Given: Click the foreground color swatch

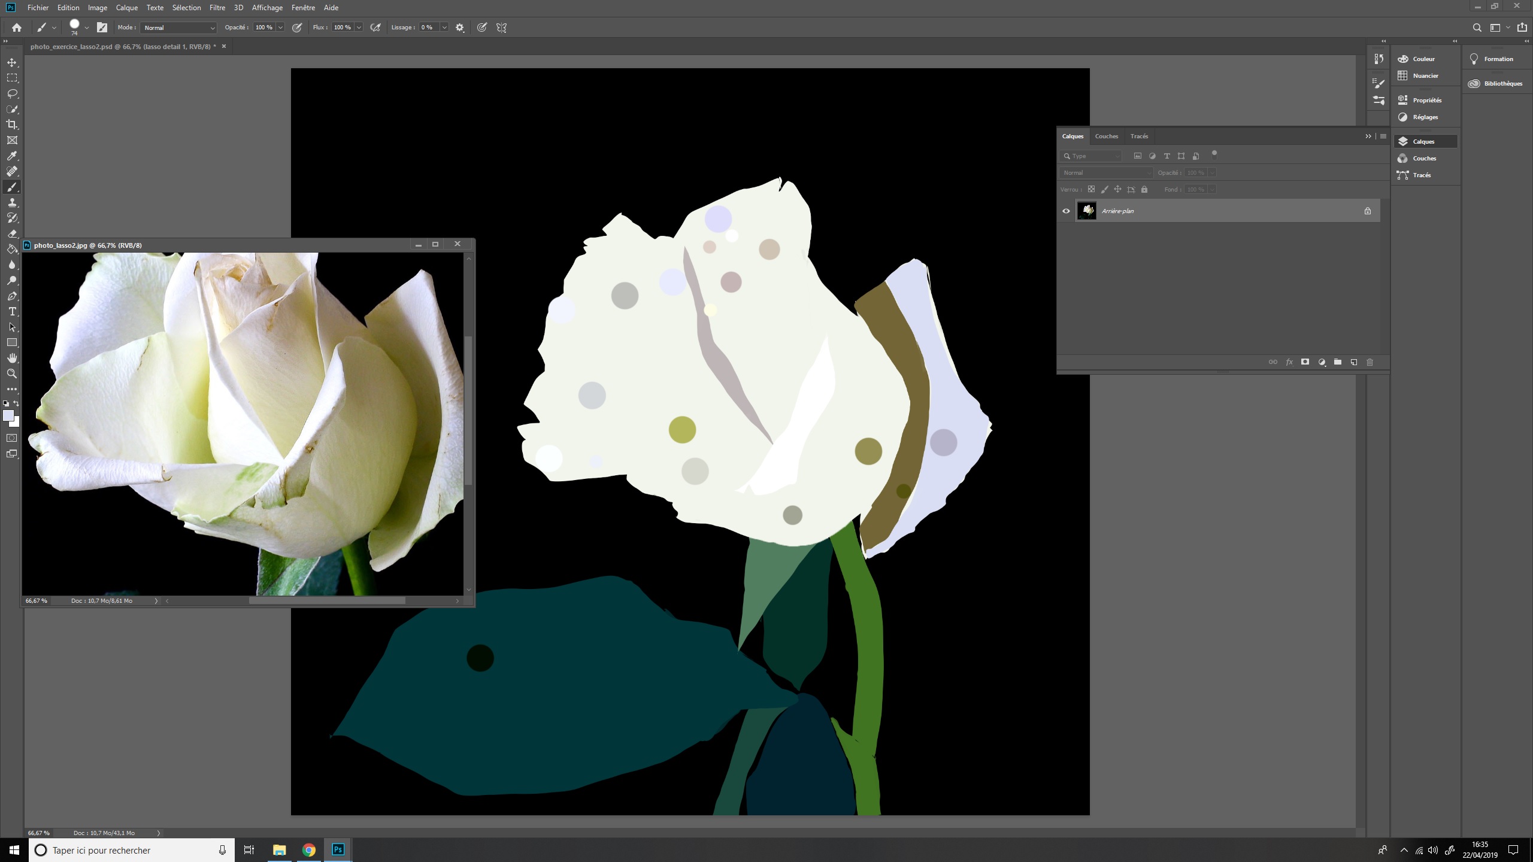Looking at the screenshot, I should [x=8, y=415].
